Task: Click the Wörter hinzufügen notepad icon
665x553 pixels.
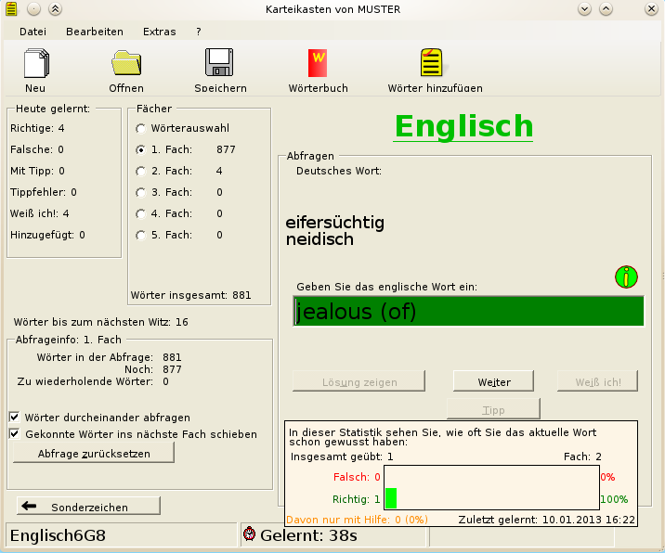Action: click(432, 62)
